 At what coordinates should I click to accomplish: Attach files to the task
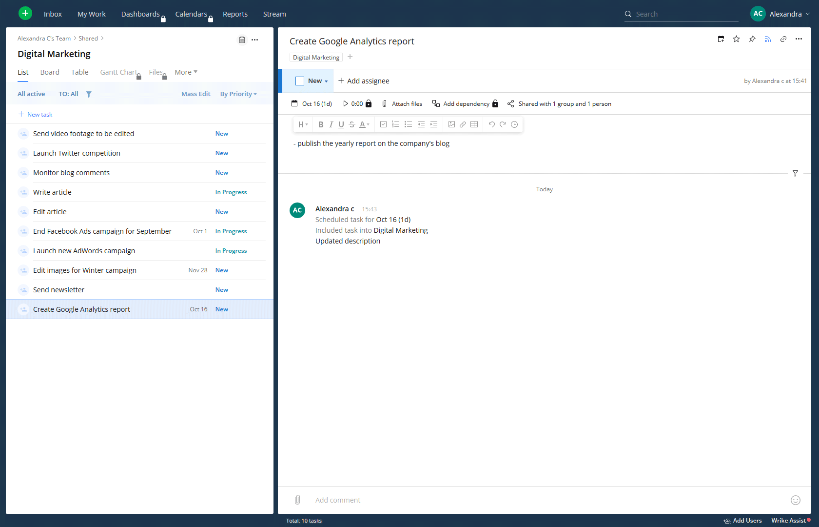[402, 103]
